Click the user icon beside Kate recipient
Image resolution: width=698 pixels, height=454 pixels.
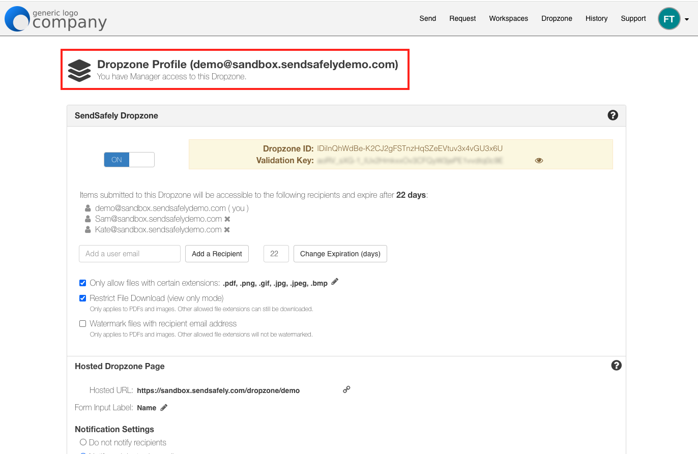[88, 229]
